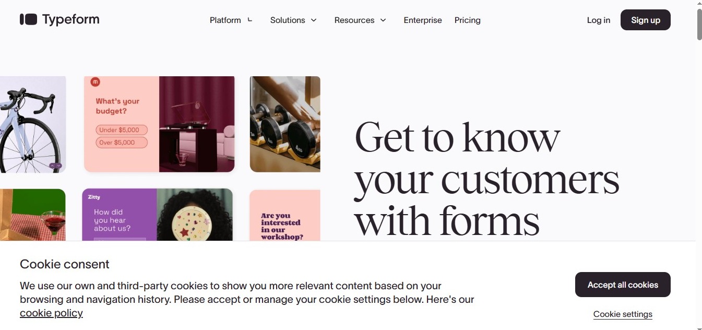Open the Pricing page
The height and width of the screenshot is (330, 702).
tap(467, 20)
